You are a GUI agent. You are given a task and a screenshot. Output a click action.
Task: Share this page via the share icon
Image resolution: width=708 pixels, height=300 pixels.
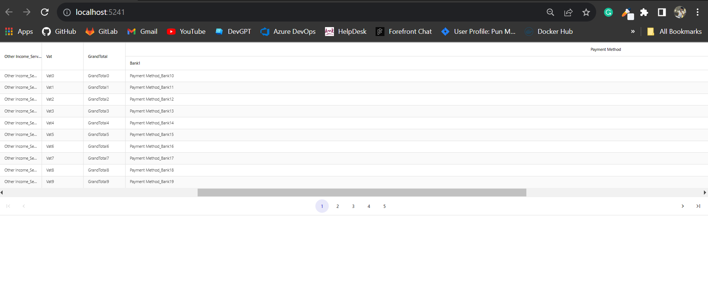568,12
